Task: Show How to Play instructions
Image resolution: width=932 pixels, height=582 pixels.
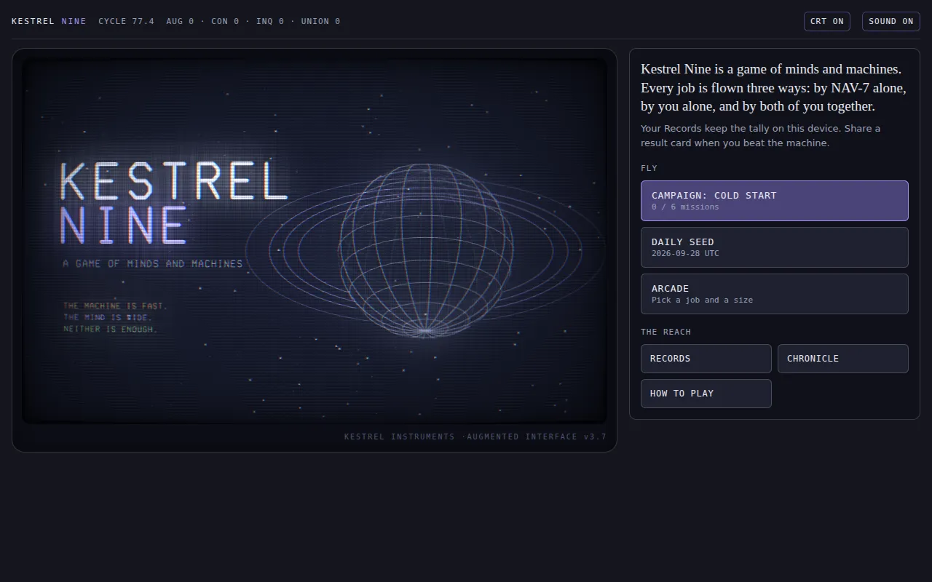Action: coord(706,394)
